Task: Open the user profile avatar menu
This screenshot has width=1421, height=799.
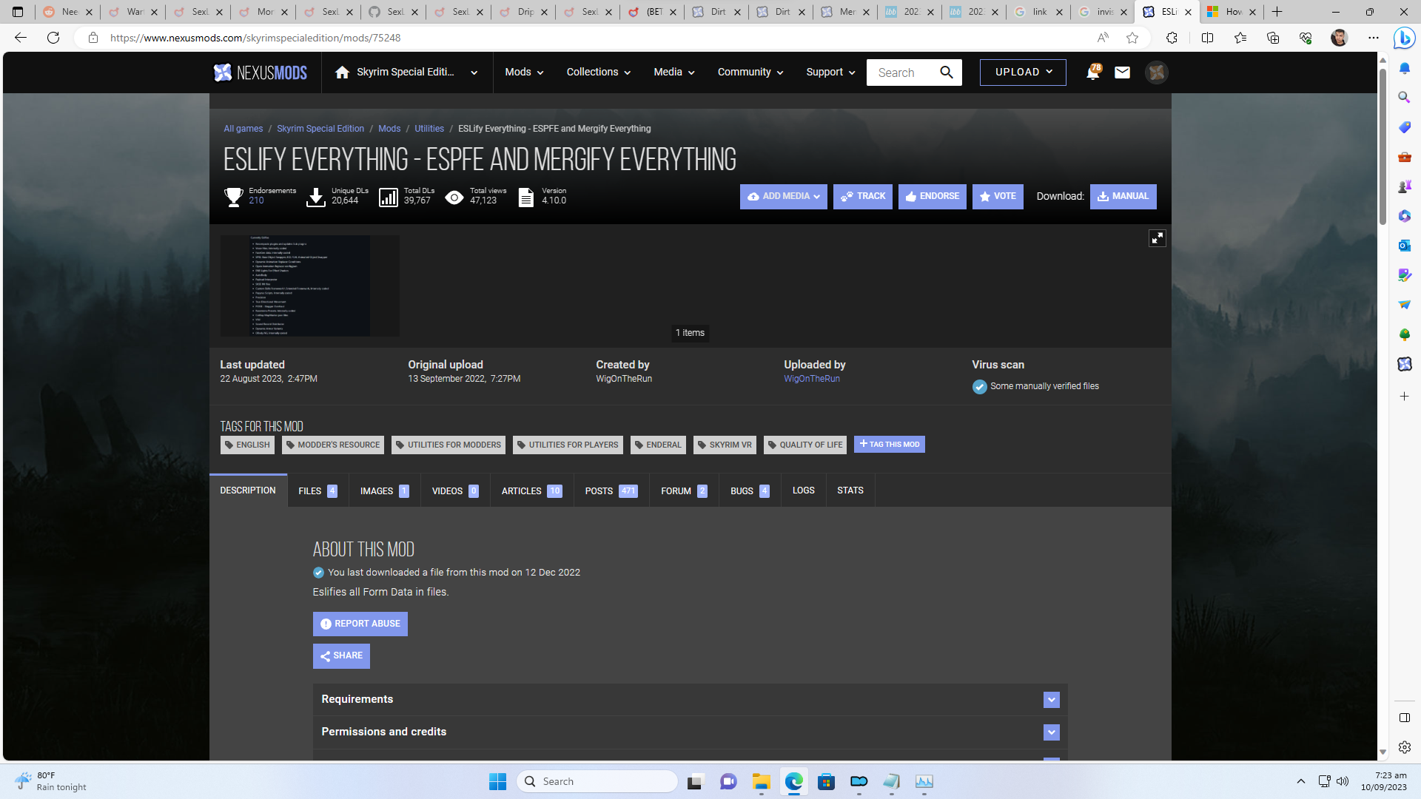Action: tap(1156, 73)
